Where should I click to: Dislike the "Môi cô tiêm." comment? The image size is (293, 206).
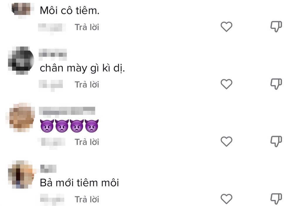(276, 27)
